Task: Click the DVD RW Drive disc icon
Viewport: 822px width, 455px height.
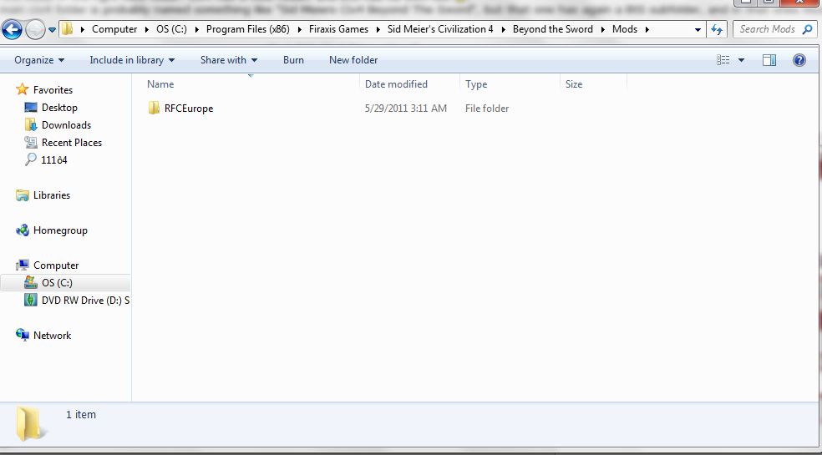Action: tap(31, 300)
